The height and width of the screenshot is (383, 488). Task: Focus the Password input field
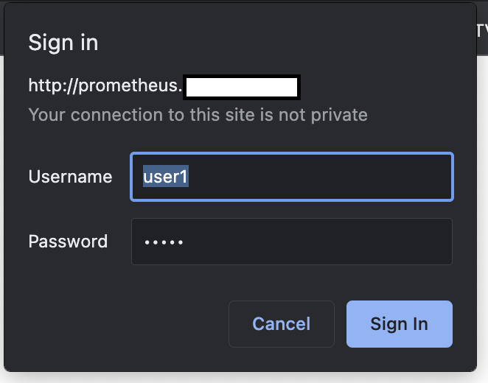click(291, 242)
